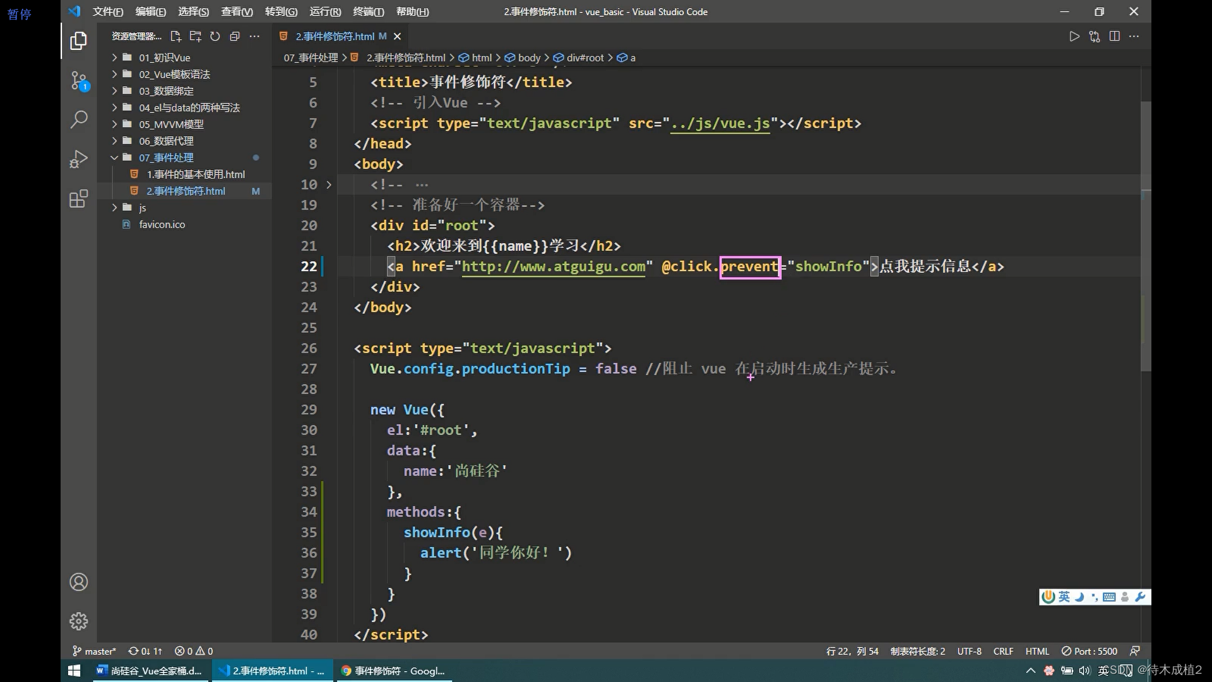Create a new folder in explorer

point(195,36)
